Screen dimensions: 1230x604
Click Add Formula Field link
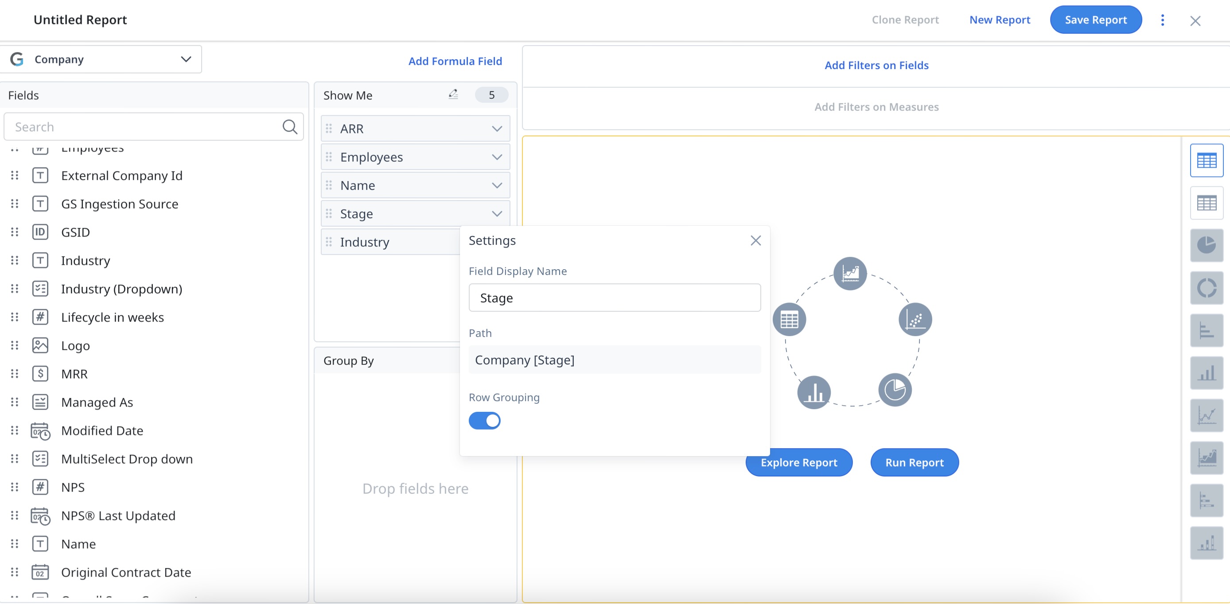(x=455, y=61)
